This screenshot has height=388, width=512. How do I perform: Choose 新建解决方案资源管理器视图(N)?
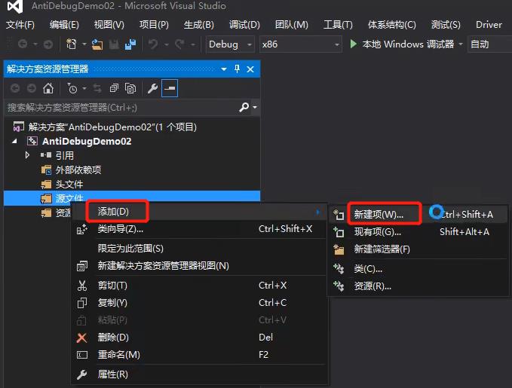tap(199, 266)
